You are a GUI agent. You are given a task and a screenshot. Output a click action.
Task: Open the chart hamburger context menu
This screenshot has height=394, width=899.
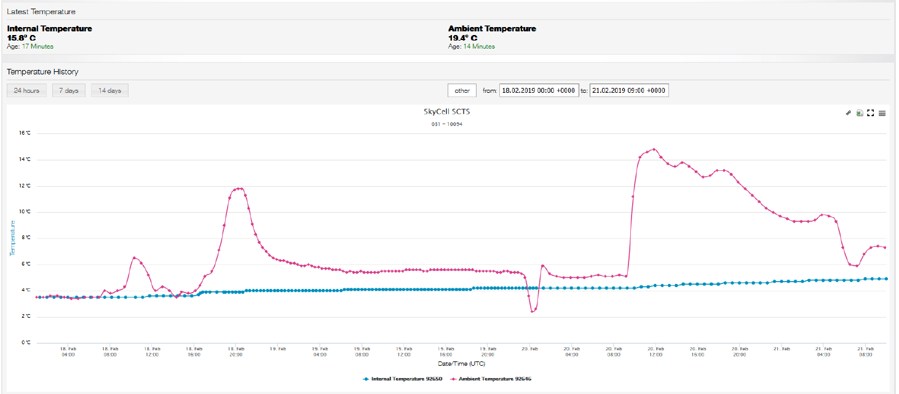[x=882, y=113]
